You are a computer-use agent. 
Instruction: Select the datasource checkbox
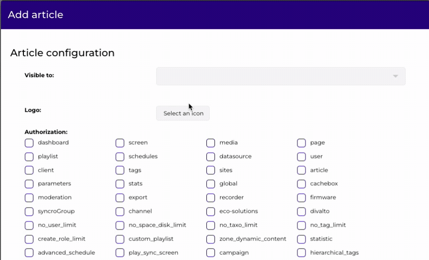pos(211,157)
